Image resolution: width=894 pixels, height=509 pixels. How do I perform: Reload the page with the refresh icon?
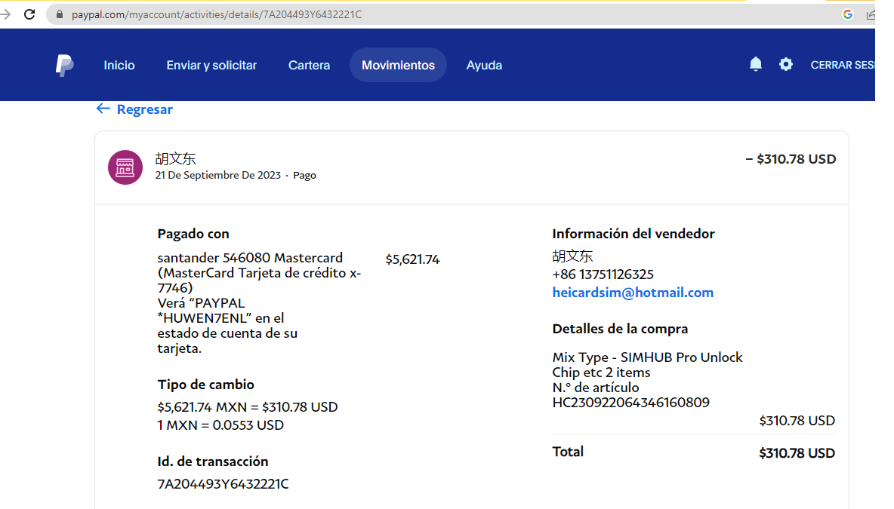(x=29, y=14)
